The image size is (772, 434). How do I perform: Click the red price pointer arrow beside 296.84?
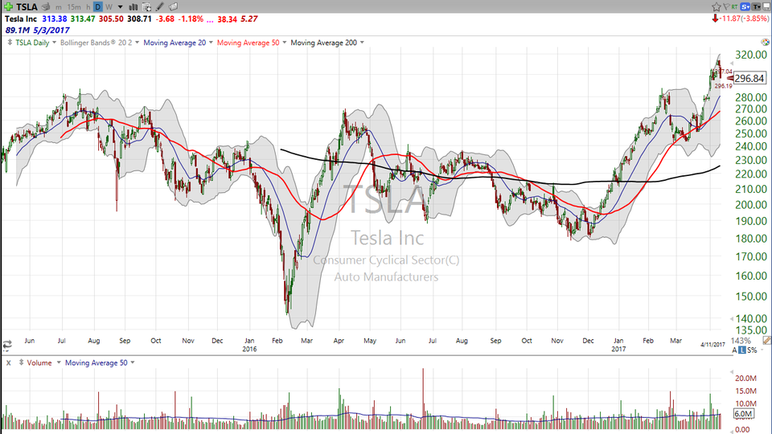(730, 78)
